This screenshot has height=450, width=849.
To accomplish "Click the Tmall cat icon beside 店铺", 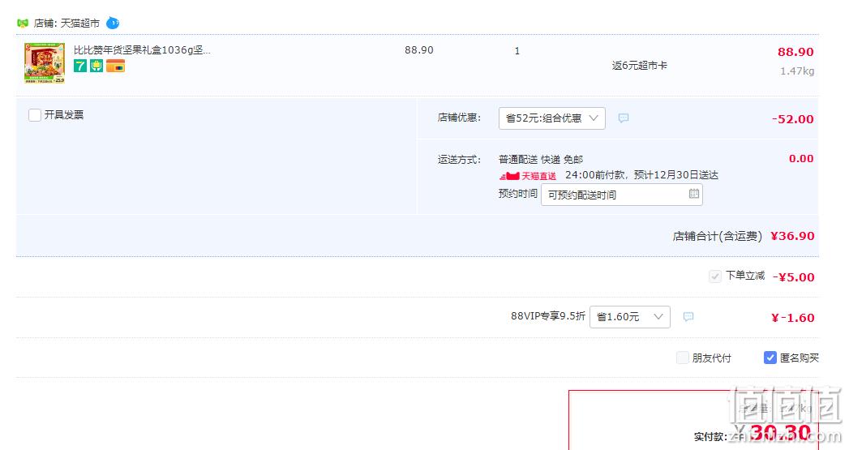I will [22, 24].
